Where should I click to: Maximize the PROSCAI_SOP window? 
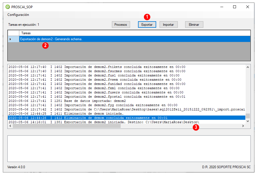(235, 7)
